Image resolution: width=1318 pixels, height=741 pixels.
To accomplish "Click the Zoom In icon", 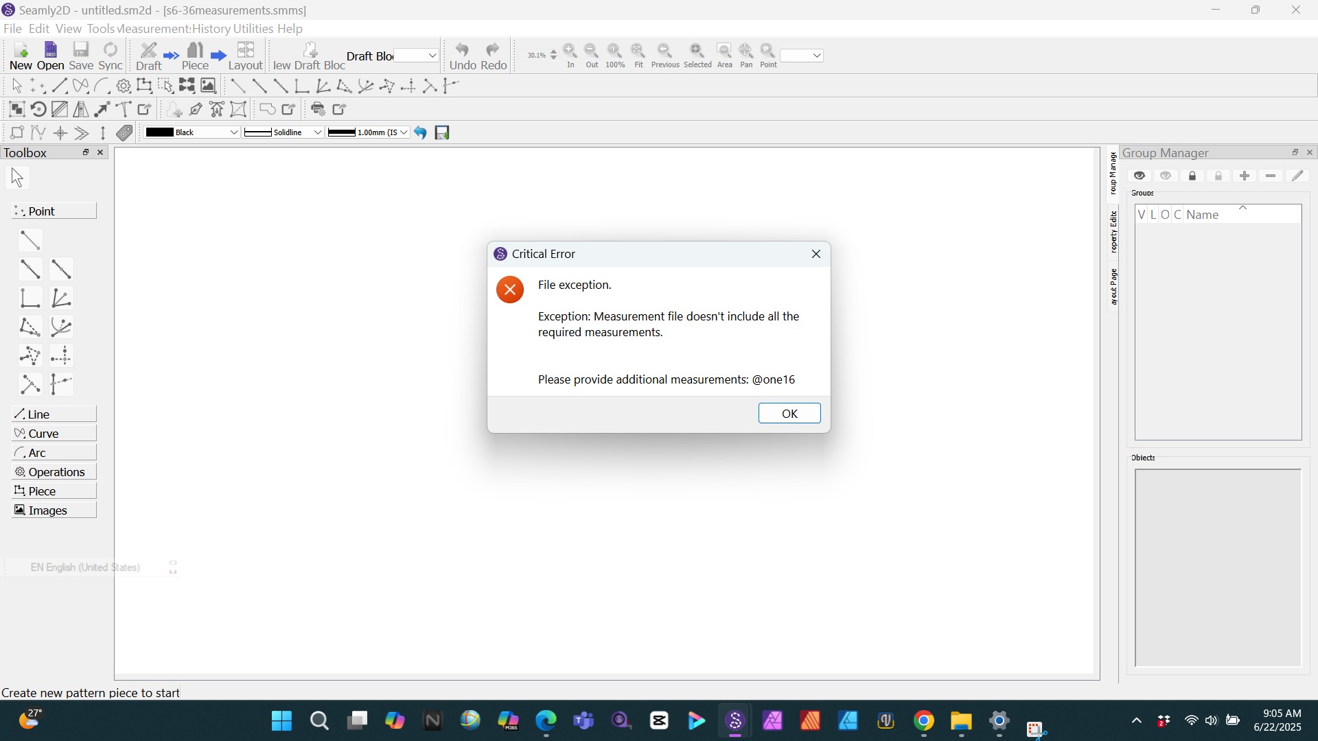I will (570, 55).
